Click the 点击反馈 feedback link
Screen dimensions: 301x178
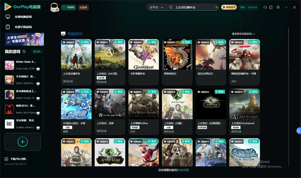point(184,170)
